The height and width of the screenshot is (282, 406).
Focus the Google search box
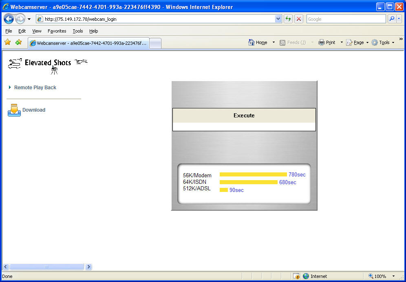click(x=346, y=19)
